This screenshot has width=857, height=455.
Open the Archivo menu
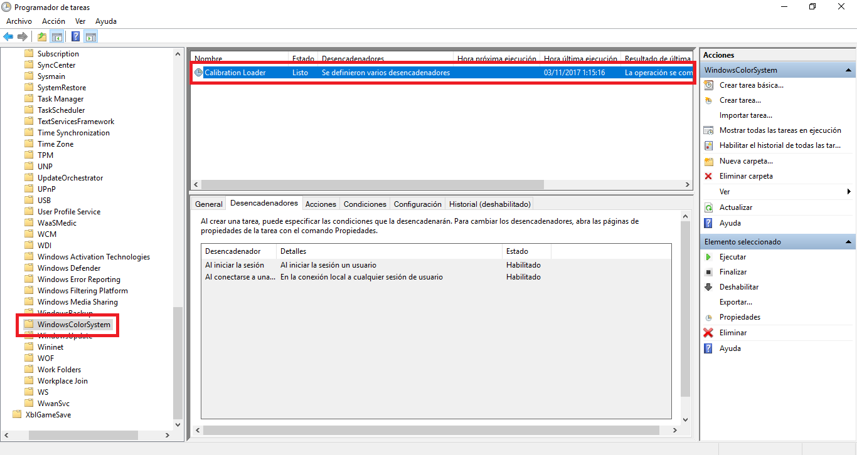pyautogui.click(x=19, y=21)
